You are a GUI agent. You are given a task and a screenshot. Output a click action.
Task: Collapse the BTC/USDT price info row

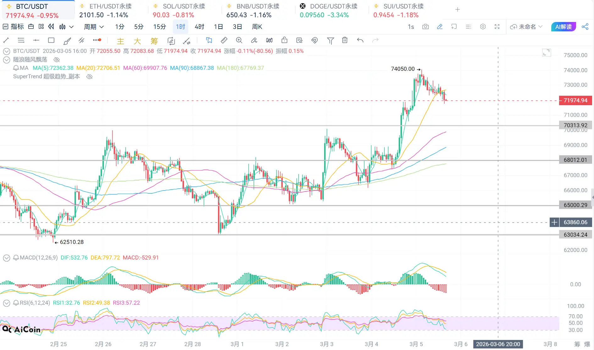point(7,51)
